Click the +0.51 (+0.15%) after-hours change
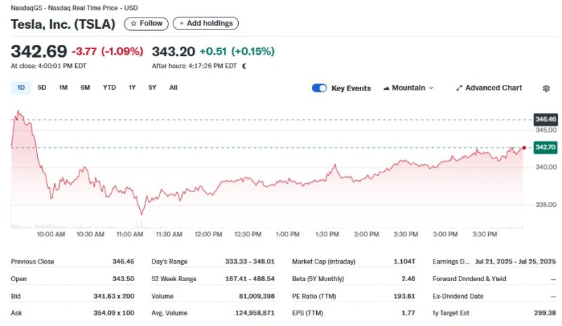 point(237,52)
